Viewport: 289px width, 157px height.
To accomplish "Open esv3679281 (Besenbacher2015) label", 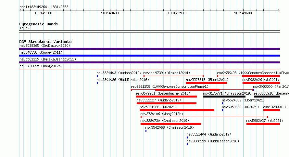I will [x=163, y=93].
